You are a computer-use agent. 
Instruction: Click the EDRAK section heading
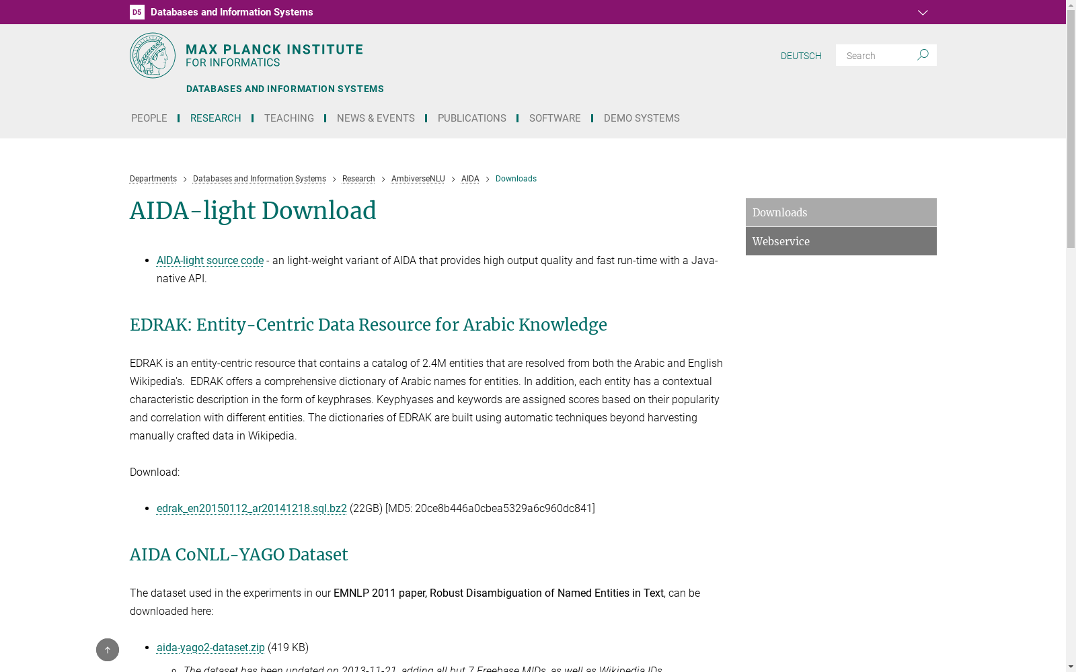click(369, 325)
